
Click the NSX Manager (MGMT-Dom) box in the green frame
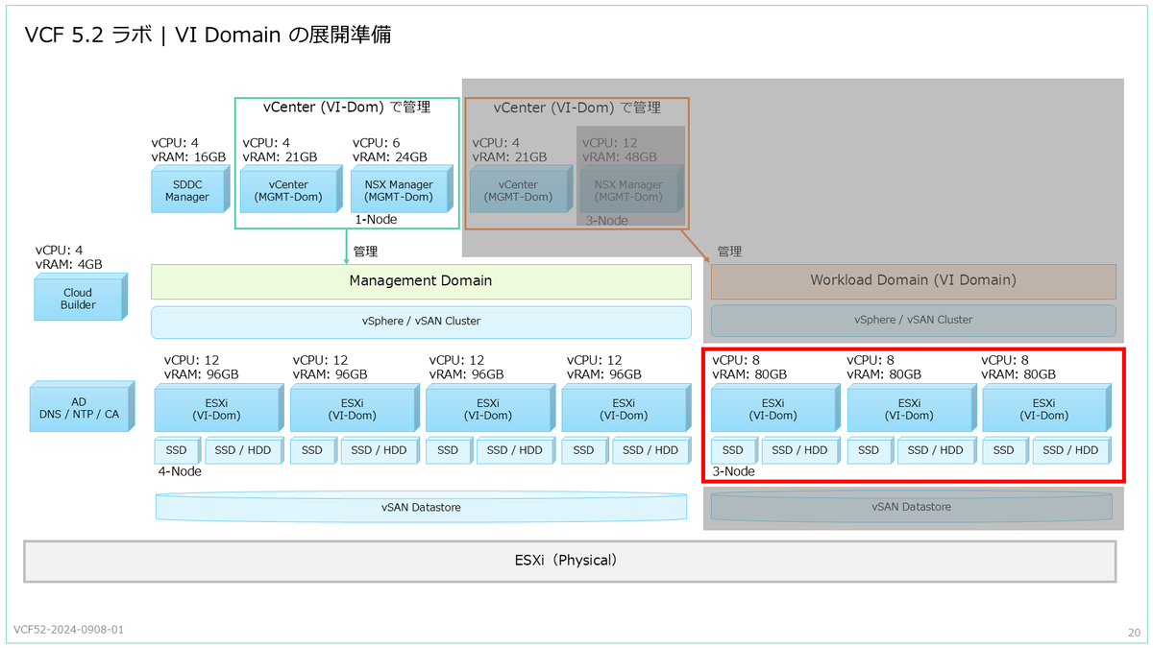[400, 189]
